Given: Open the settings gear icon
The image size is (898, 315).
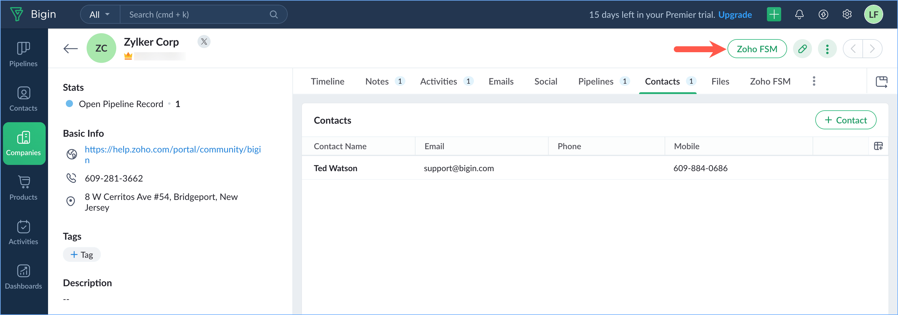Looking at the screenshot, I should 847,14.
